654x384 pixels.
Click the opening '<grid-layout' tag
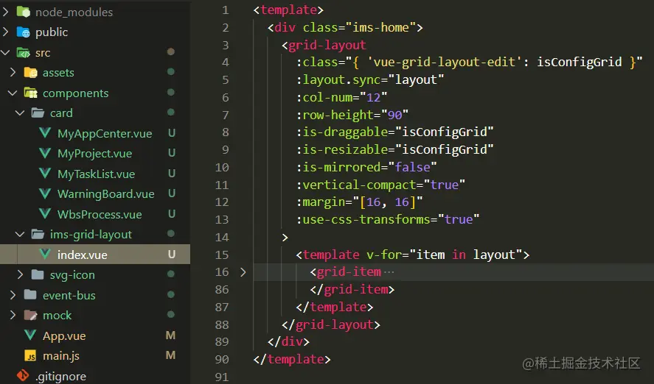324,45
